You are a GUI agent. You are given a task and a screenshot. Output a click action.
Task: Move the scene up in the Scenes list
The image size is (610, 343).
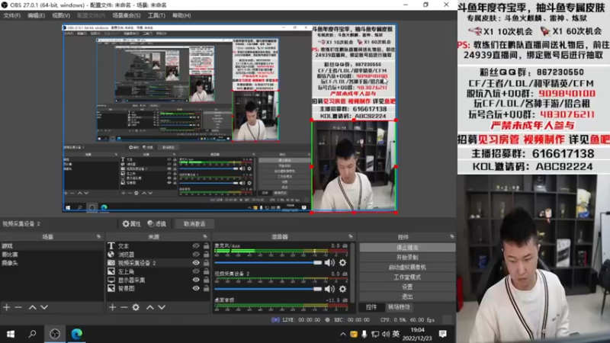click(x=32, y=307)
